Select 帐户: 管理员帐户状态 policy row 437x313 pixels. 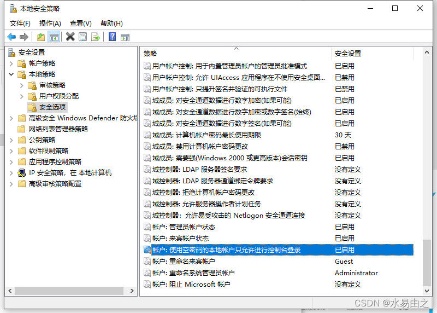[x=278, y=227]
